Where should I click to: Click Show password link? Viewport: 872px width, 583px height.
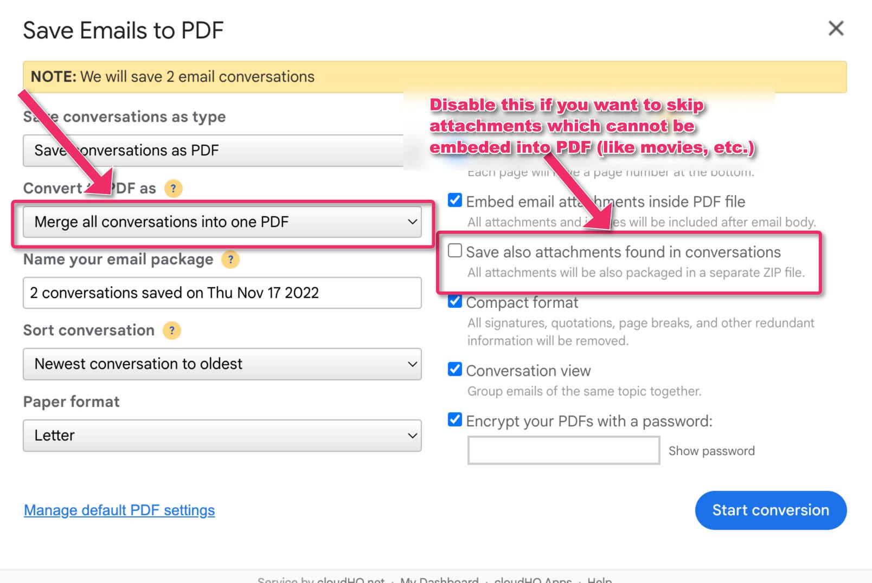(x=711, y=451)
